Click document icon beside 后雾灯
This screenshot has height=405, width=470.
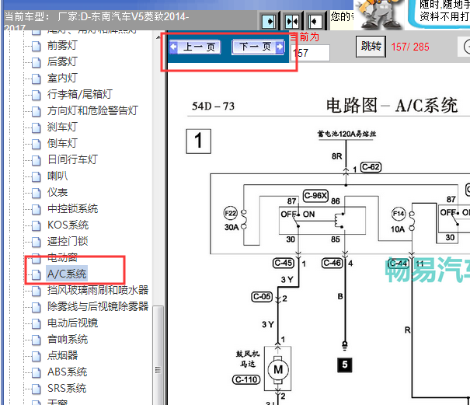[x=37, y=62]
